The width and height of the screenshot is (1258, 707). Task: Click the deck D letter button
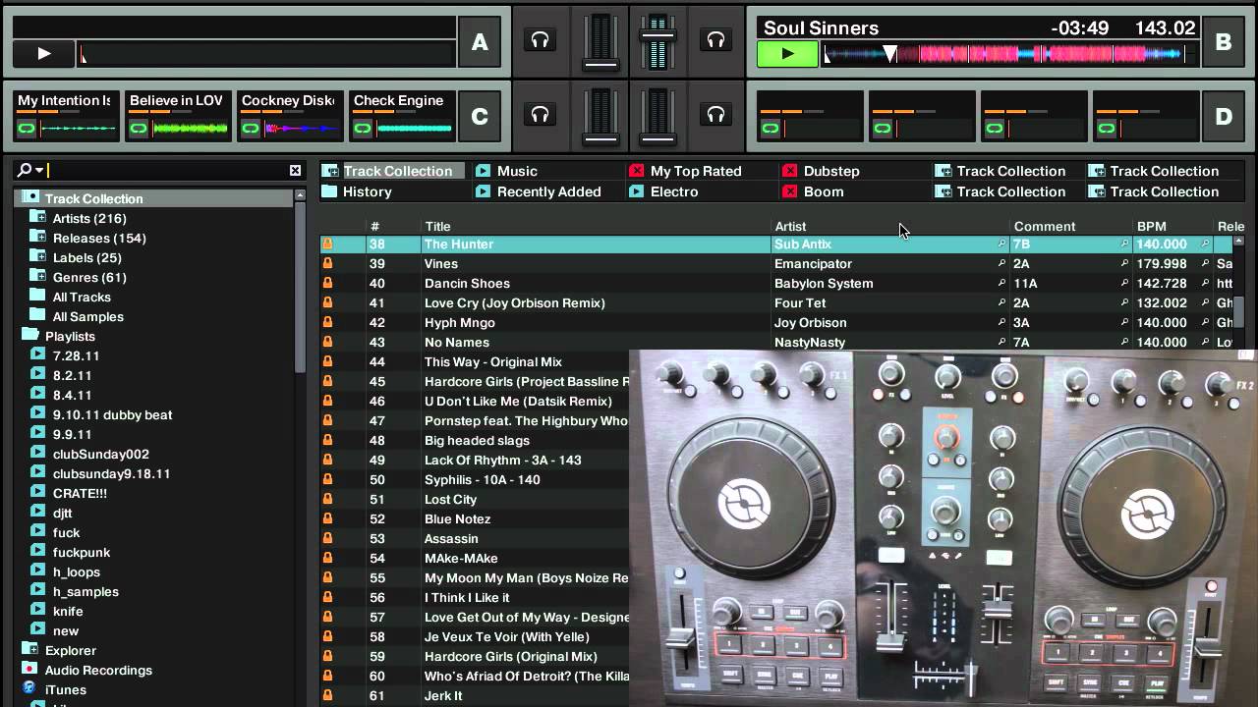coord(1224,117)
